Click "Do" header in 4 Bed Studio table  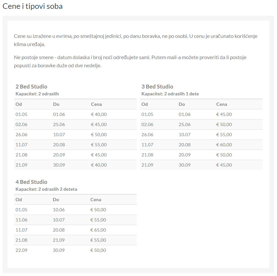coord(56,200)
